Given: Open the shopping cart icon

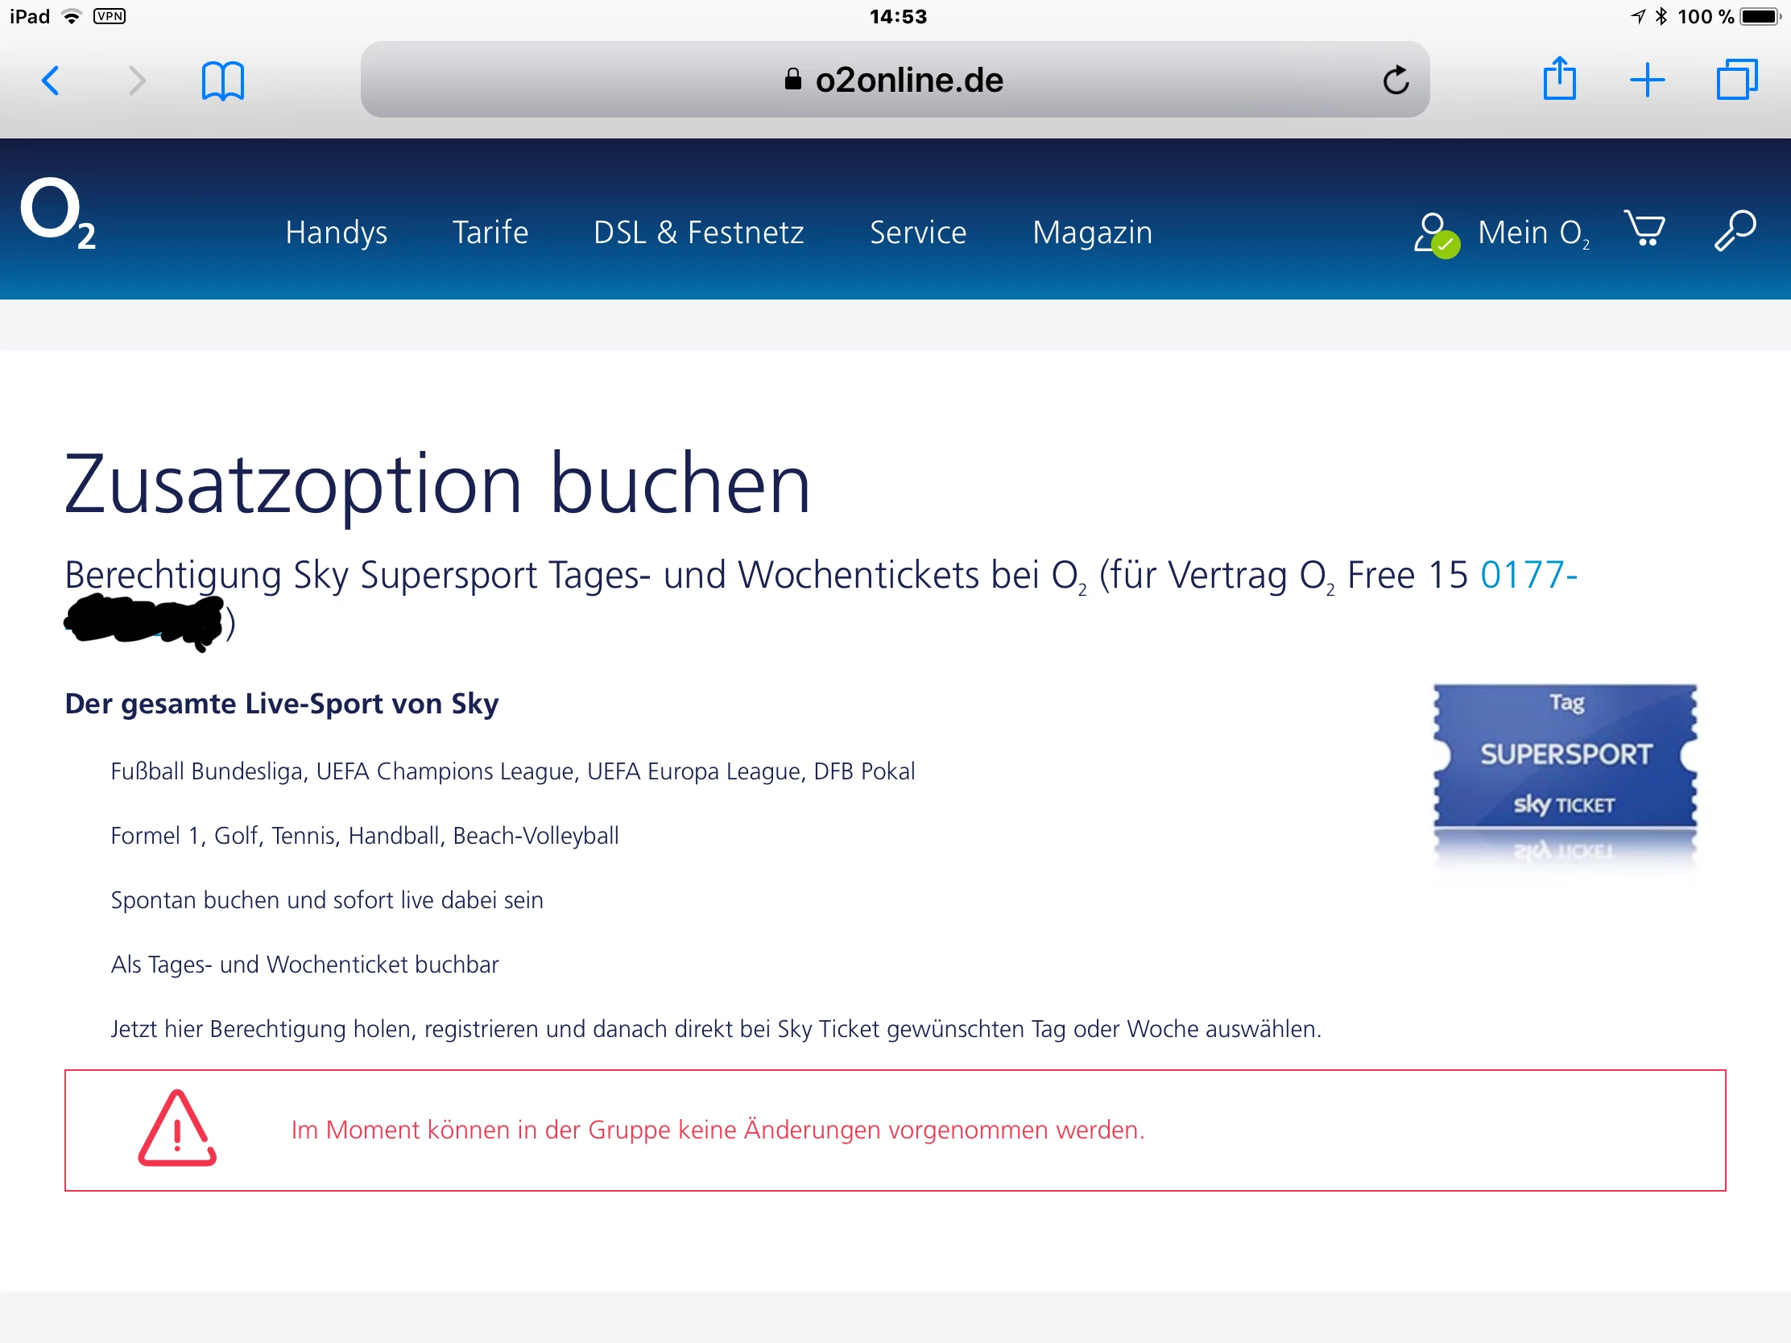Looking at the screenshot, I should 1644,230.
